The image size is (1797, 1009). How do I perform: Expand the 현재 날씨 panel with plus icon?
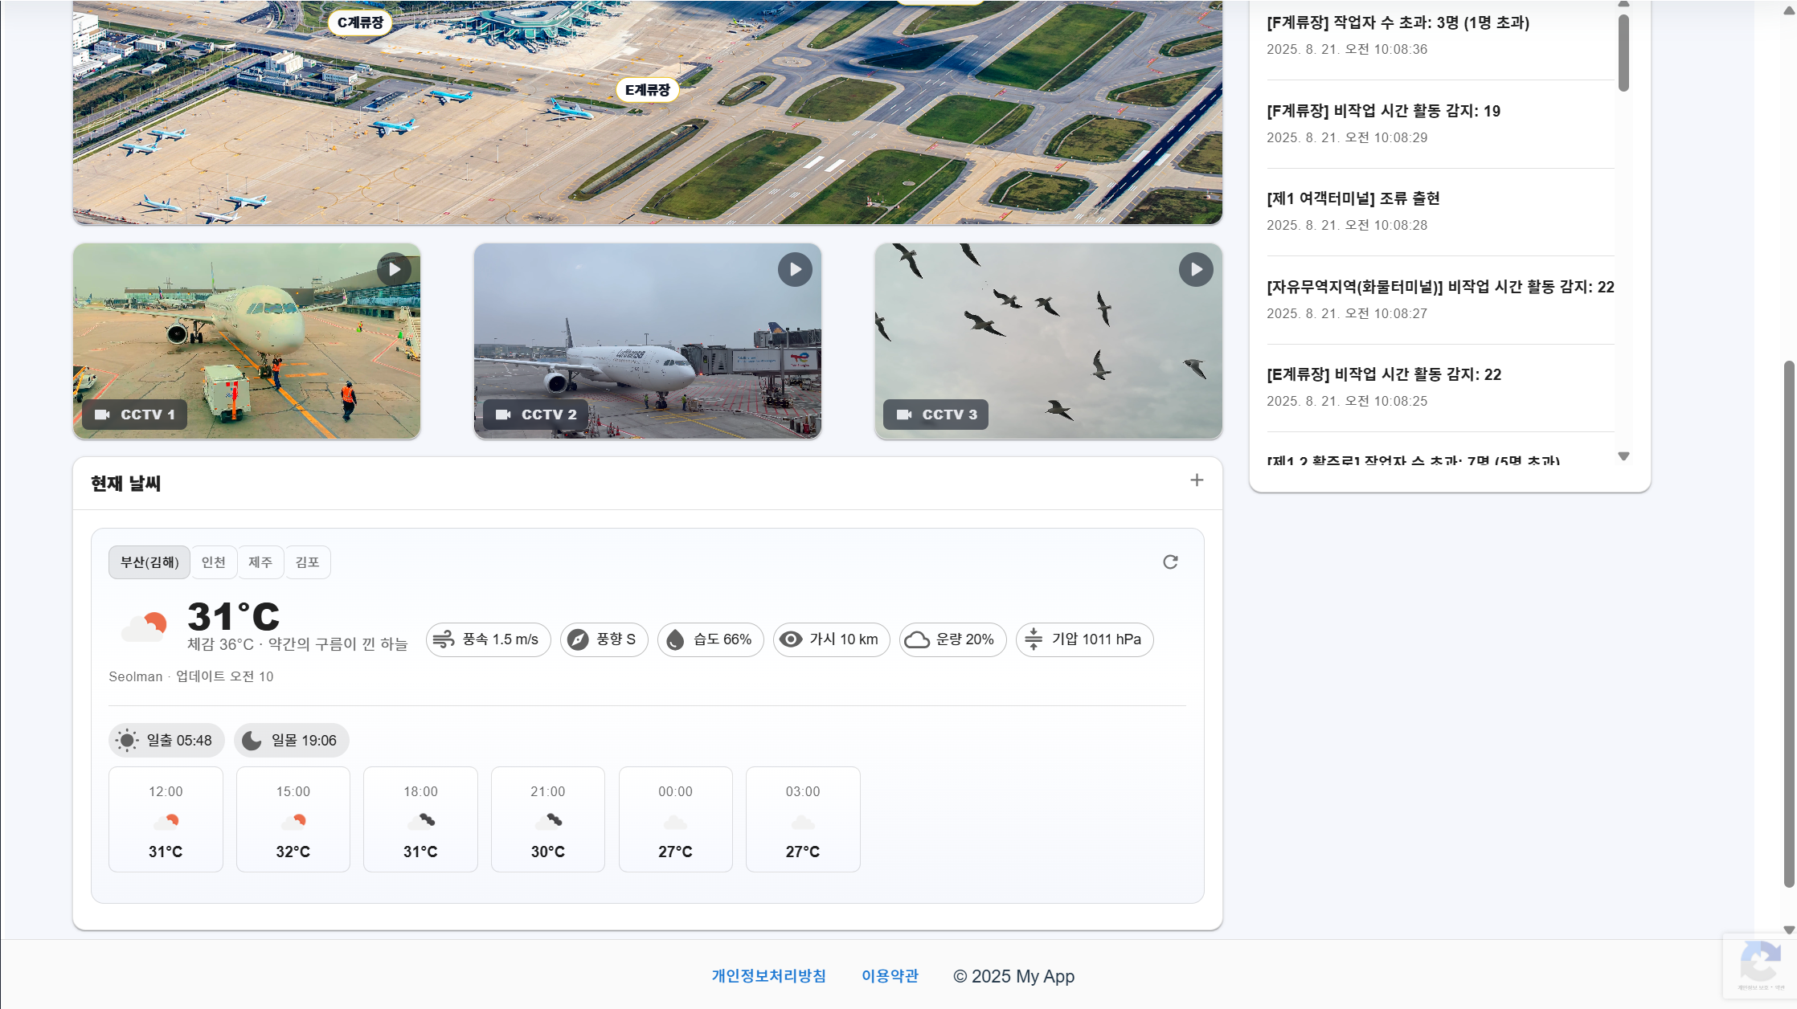coord(1197,480)
